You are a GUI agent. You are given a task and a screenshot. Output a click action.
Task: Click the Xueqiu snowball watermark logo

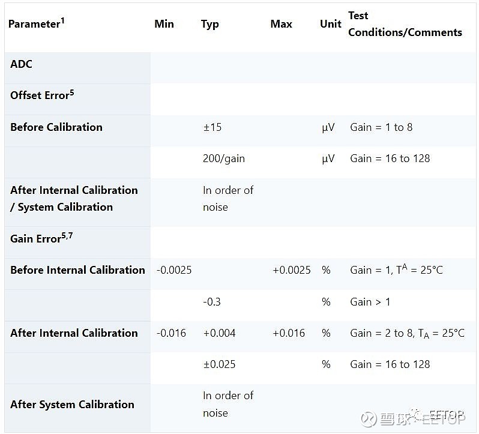[x=371, y=418]
